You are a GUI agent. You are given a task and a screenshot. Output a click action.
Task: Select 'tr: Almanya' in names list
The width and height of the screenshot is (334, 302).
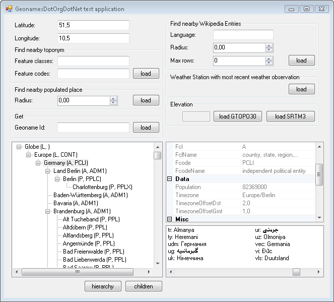181,230
